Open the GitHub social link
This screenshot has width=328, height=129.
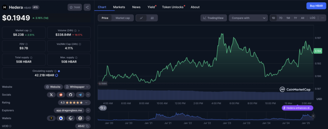pos(71,95)
